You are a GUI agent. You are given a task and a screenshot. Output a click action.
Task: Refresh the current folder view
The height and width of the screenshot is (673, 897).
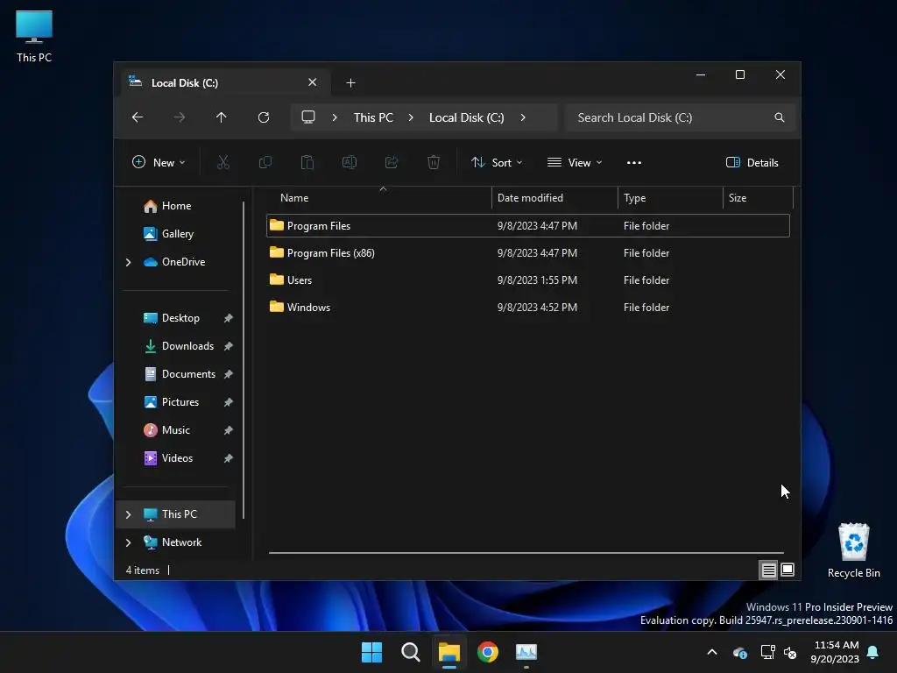(x=264, y=117)
